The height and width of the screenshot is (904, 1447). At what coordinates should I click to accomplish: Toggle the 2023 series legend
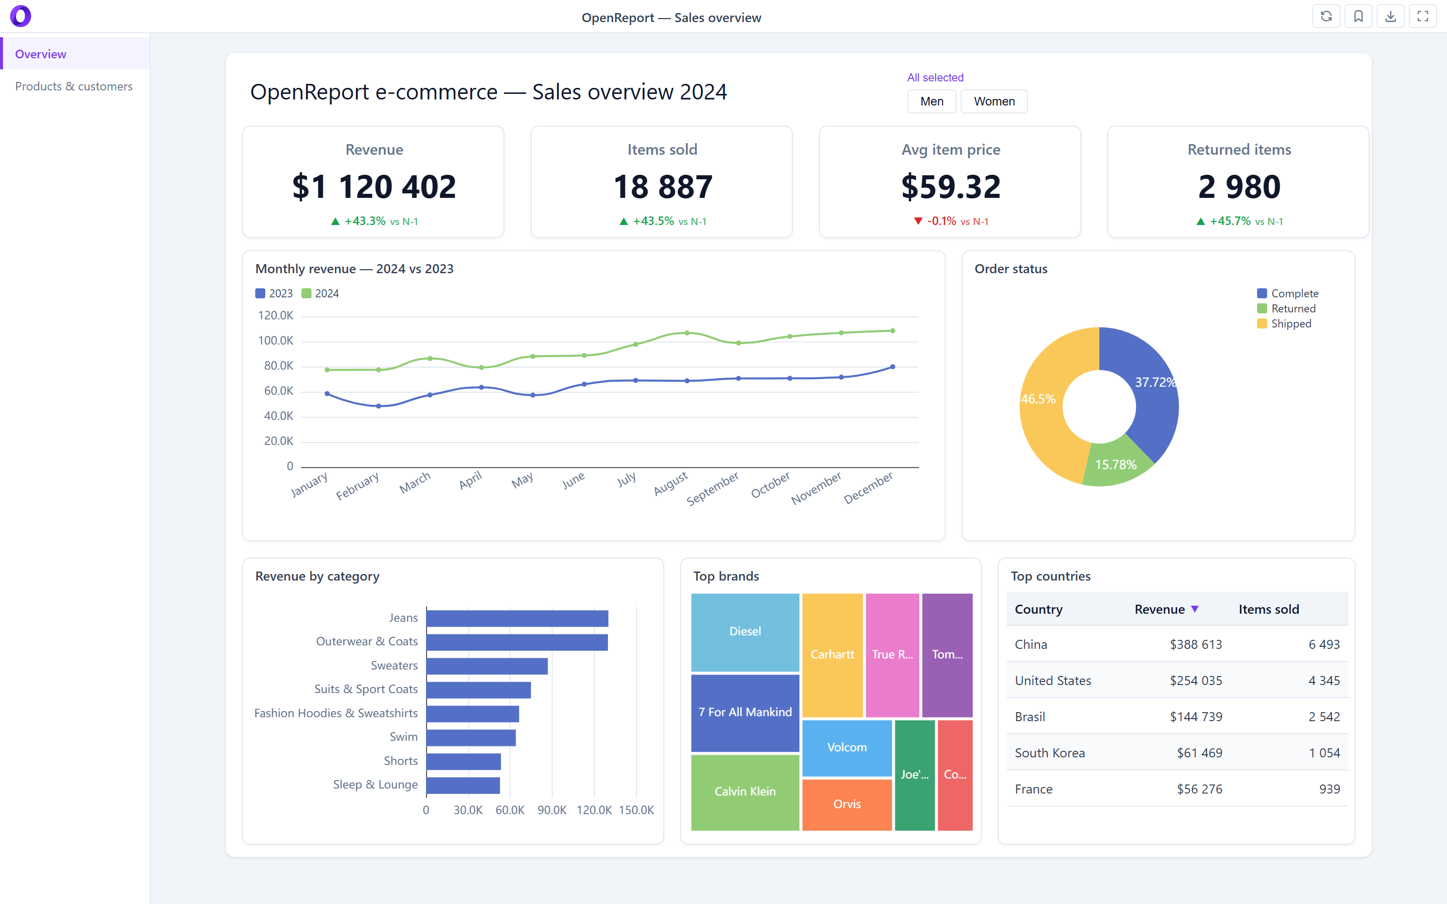pyautogui.click(x=274, y=294)
